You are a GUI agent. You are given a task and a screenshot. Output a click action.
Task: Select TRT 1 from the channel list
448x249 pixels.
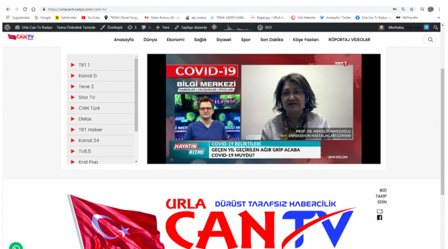tap(84, 65)
